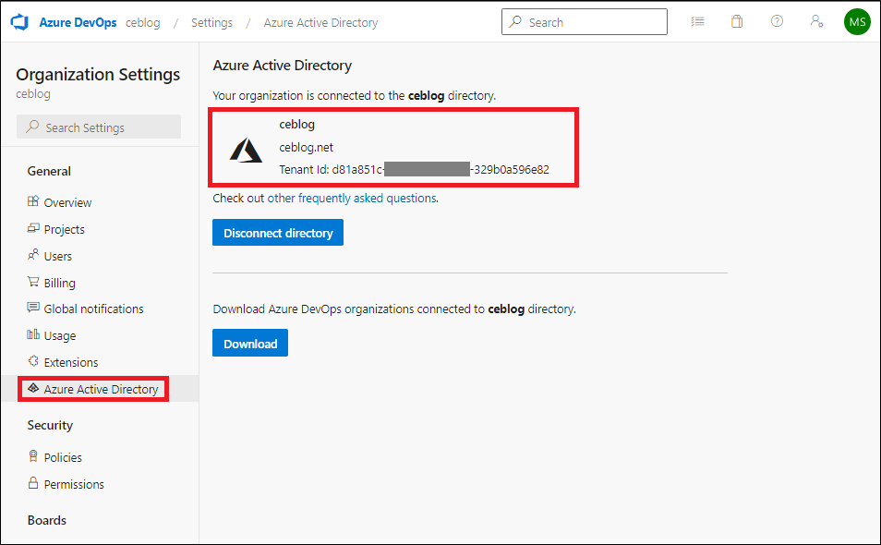Click Azure Active Directory breadcrumb
881x545 pixels.
point(320,22)
